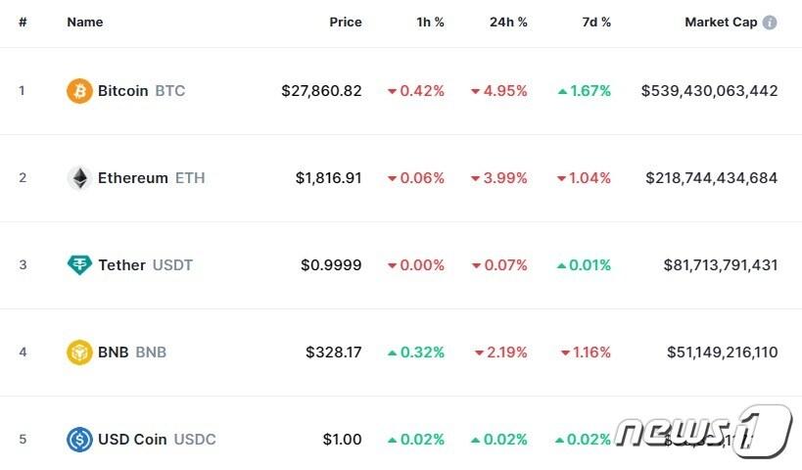Click Bitcoin price $27,860.82
Image resolution: width=802 pixels, height=470 pixels.
[321, 91]
